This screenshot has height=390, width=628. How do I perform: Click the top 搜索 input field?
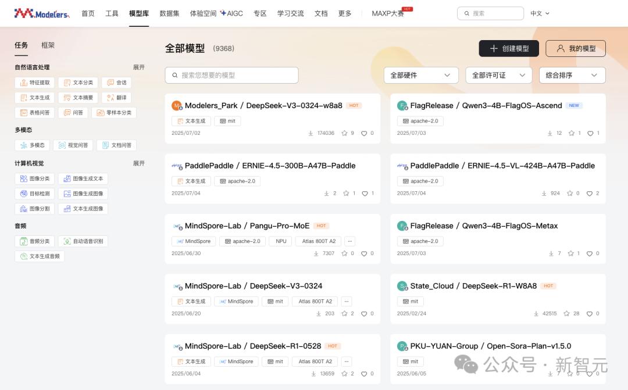[x=490, y=13]
